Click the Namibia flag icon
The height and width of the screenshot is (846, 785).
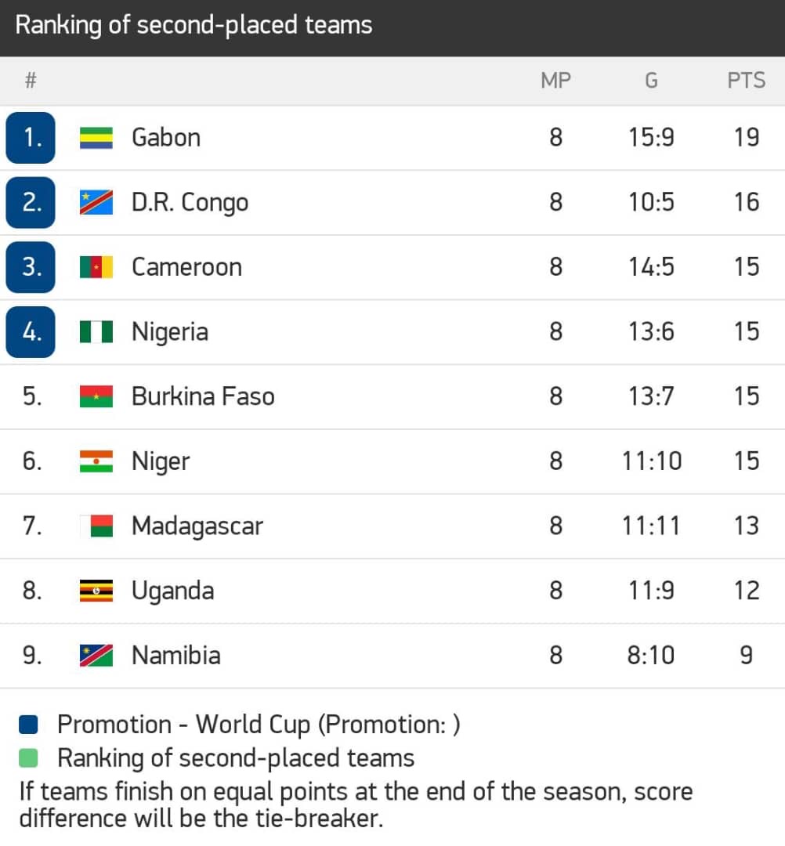click(96, 655)
